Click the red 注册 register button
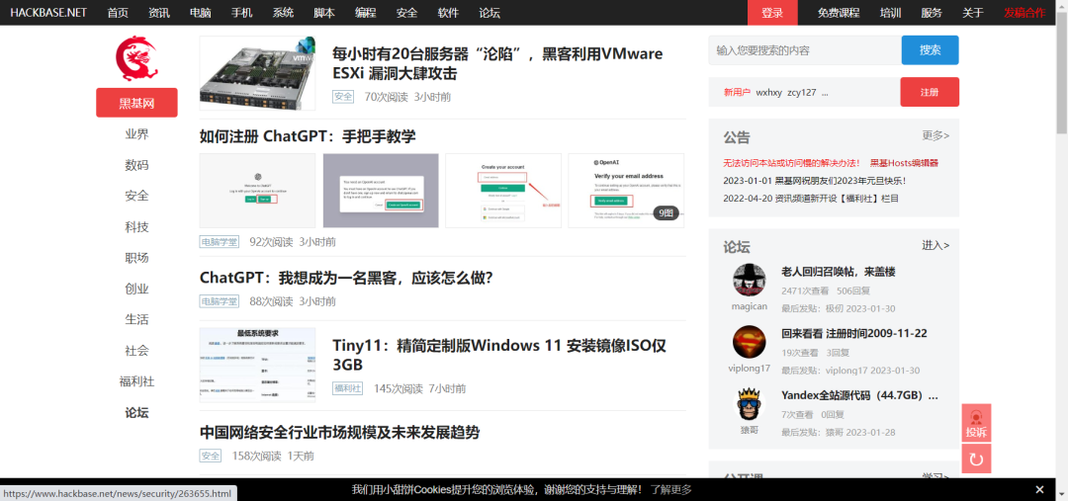 click(x=930, y=92)
